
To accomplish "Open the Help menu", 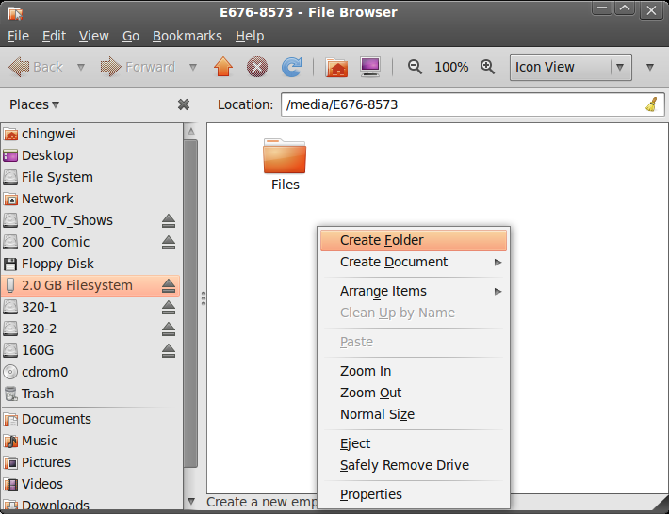I will (250, 36).
